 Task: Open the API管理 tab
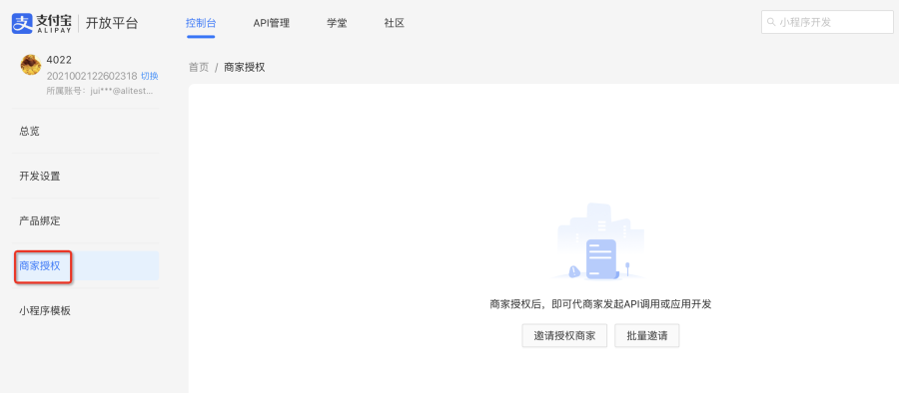pos(271,24)
